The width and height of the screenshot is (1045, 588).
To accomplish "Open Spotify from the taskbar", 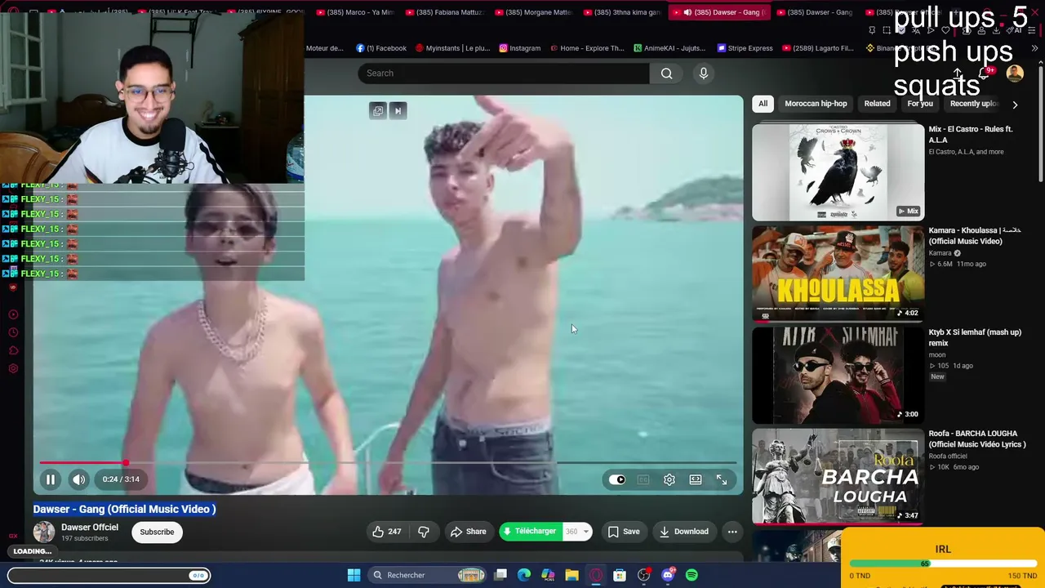I will coord(691,575).
